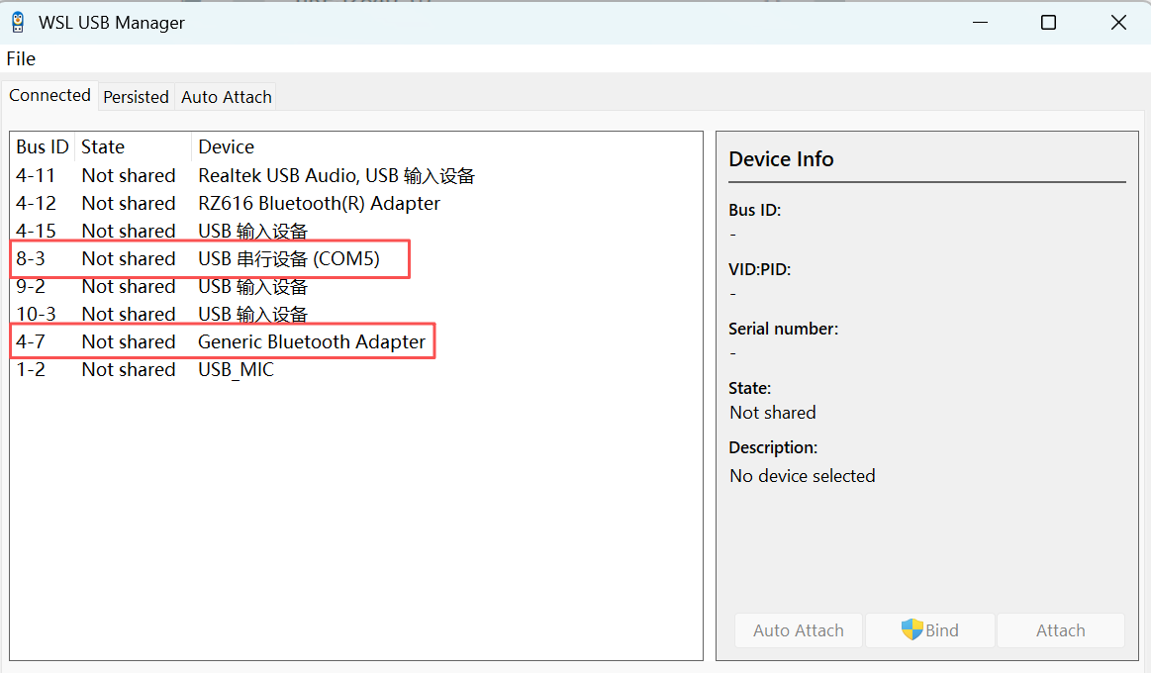Viewport: 1151px width, 673px height.
Task: Select the Generic Bluetooth Adapter row
Action: [x=311, y=341]
